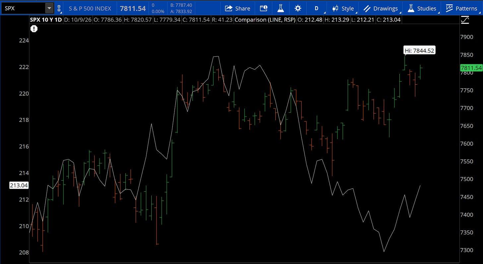Click the S & P 500 INDEX name
This screenshot has height=264, width=483.
(x=90, y=8)
